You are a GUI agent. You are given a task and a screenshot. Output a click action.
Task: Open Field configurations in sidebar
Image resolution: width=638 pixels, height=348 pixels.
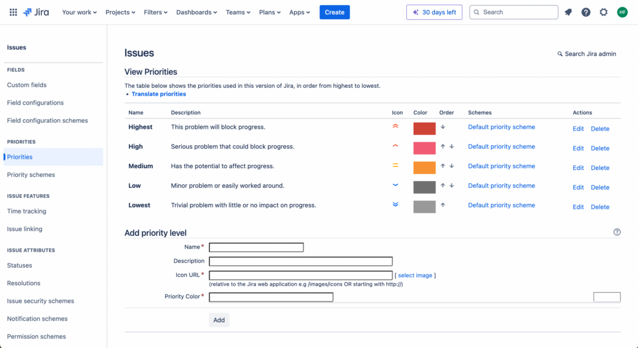pyautogui.click(x=36, y=103)
